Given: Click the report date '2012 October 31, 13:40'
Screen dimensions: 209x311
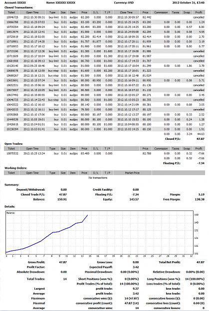Looking at the screenshot, I should pyautogui.click(x=189, y=3).
